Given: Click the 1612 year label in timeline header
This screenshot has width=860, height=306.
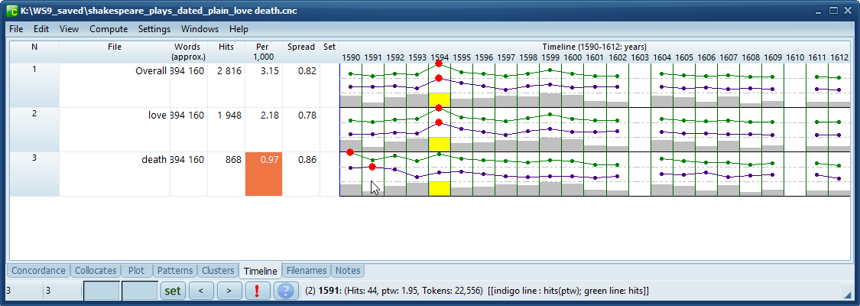Looking at the screenshot, I should (x=839, y=57).
